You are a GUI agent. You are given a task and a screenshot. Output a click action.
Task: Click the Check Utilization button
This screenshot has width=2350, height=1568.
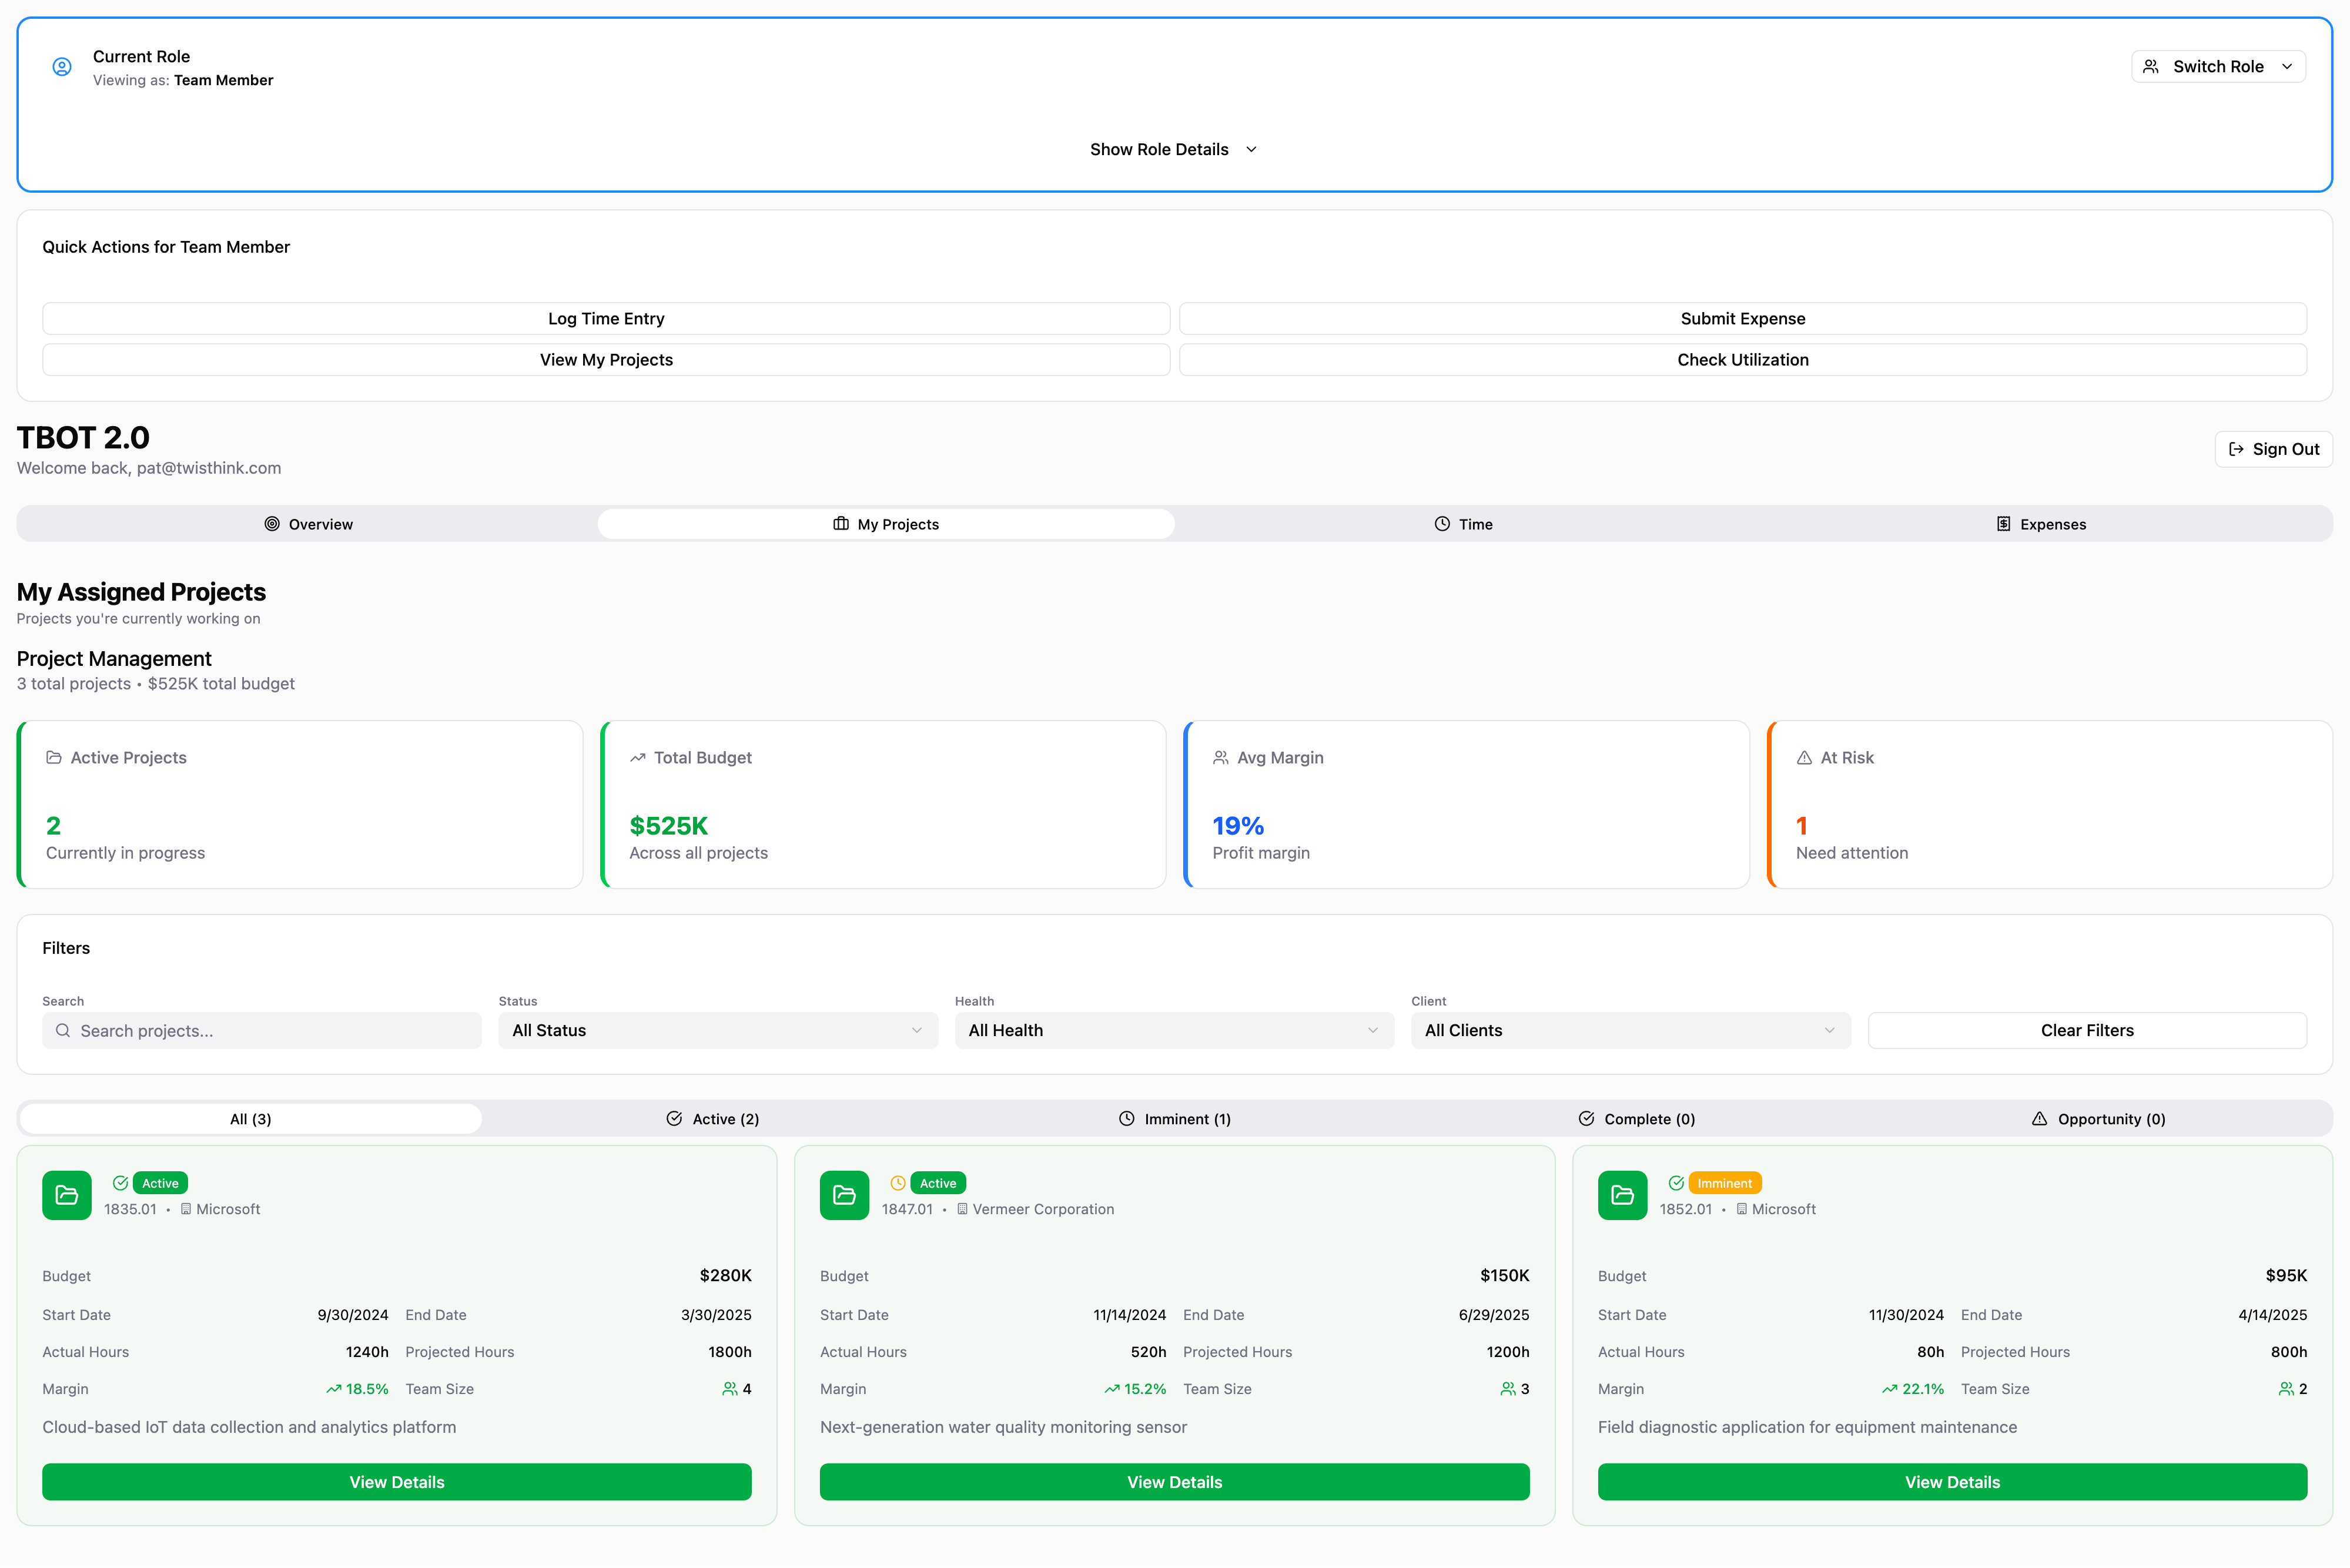(x=1743, y=360)
